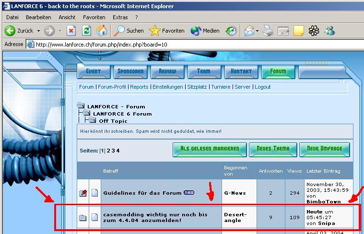The image size is (364, 234).
Task: Click the address bar URL field
Action: click(x=192, y=45)
